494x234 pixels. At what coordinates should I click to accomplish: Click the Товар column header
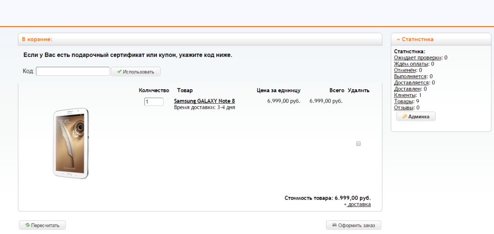pyautogui.click(x=185, y=90)
